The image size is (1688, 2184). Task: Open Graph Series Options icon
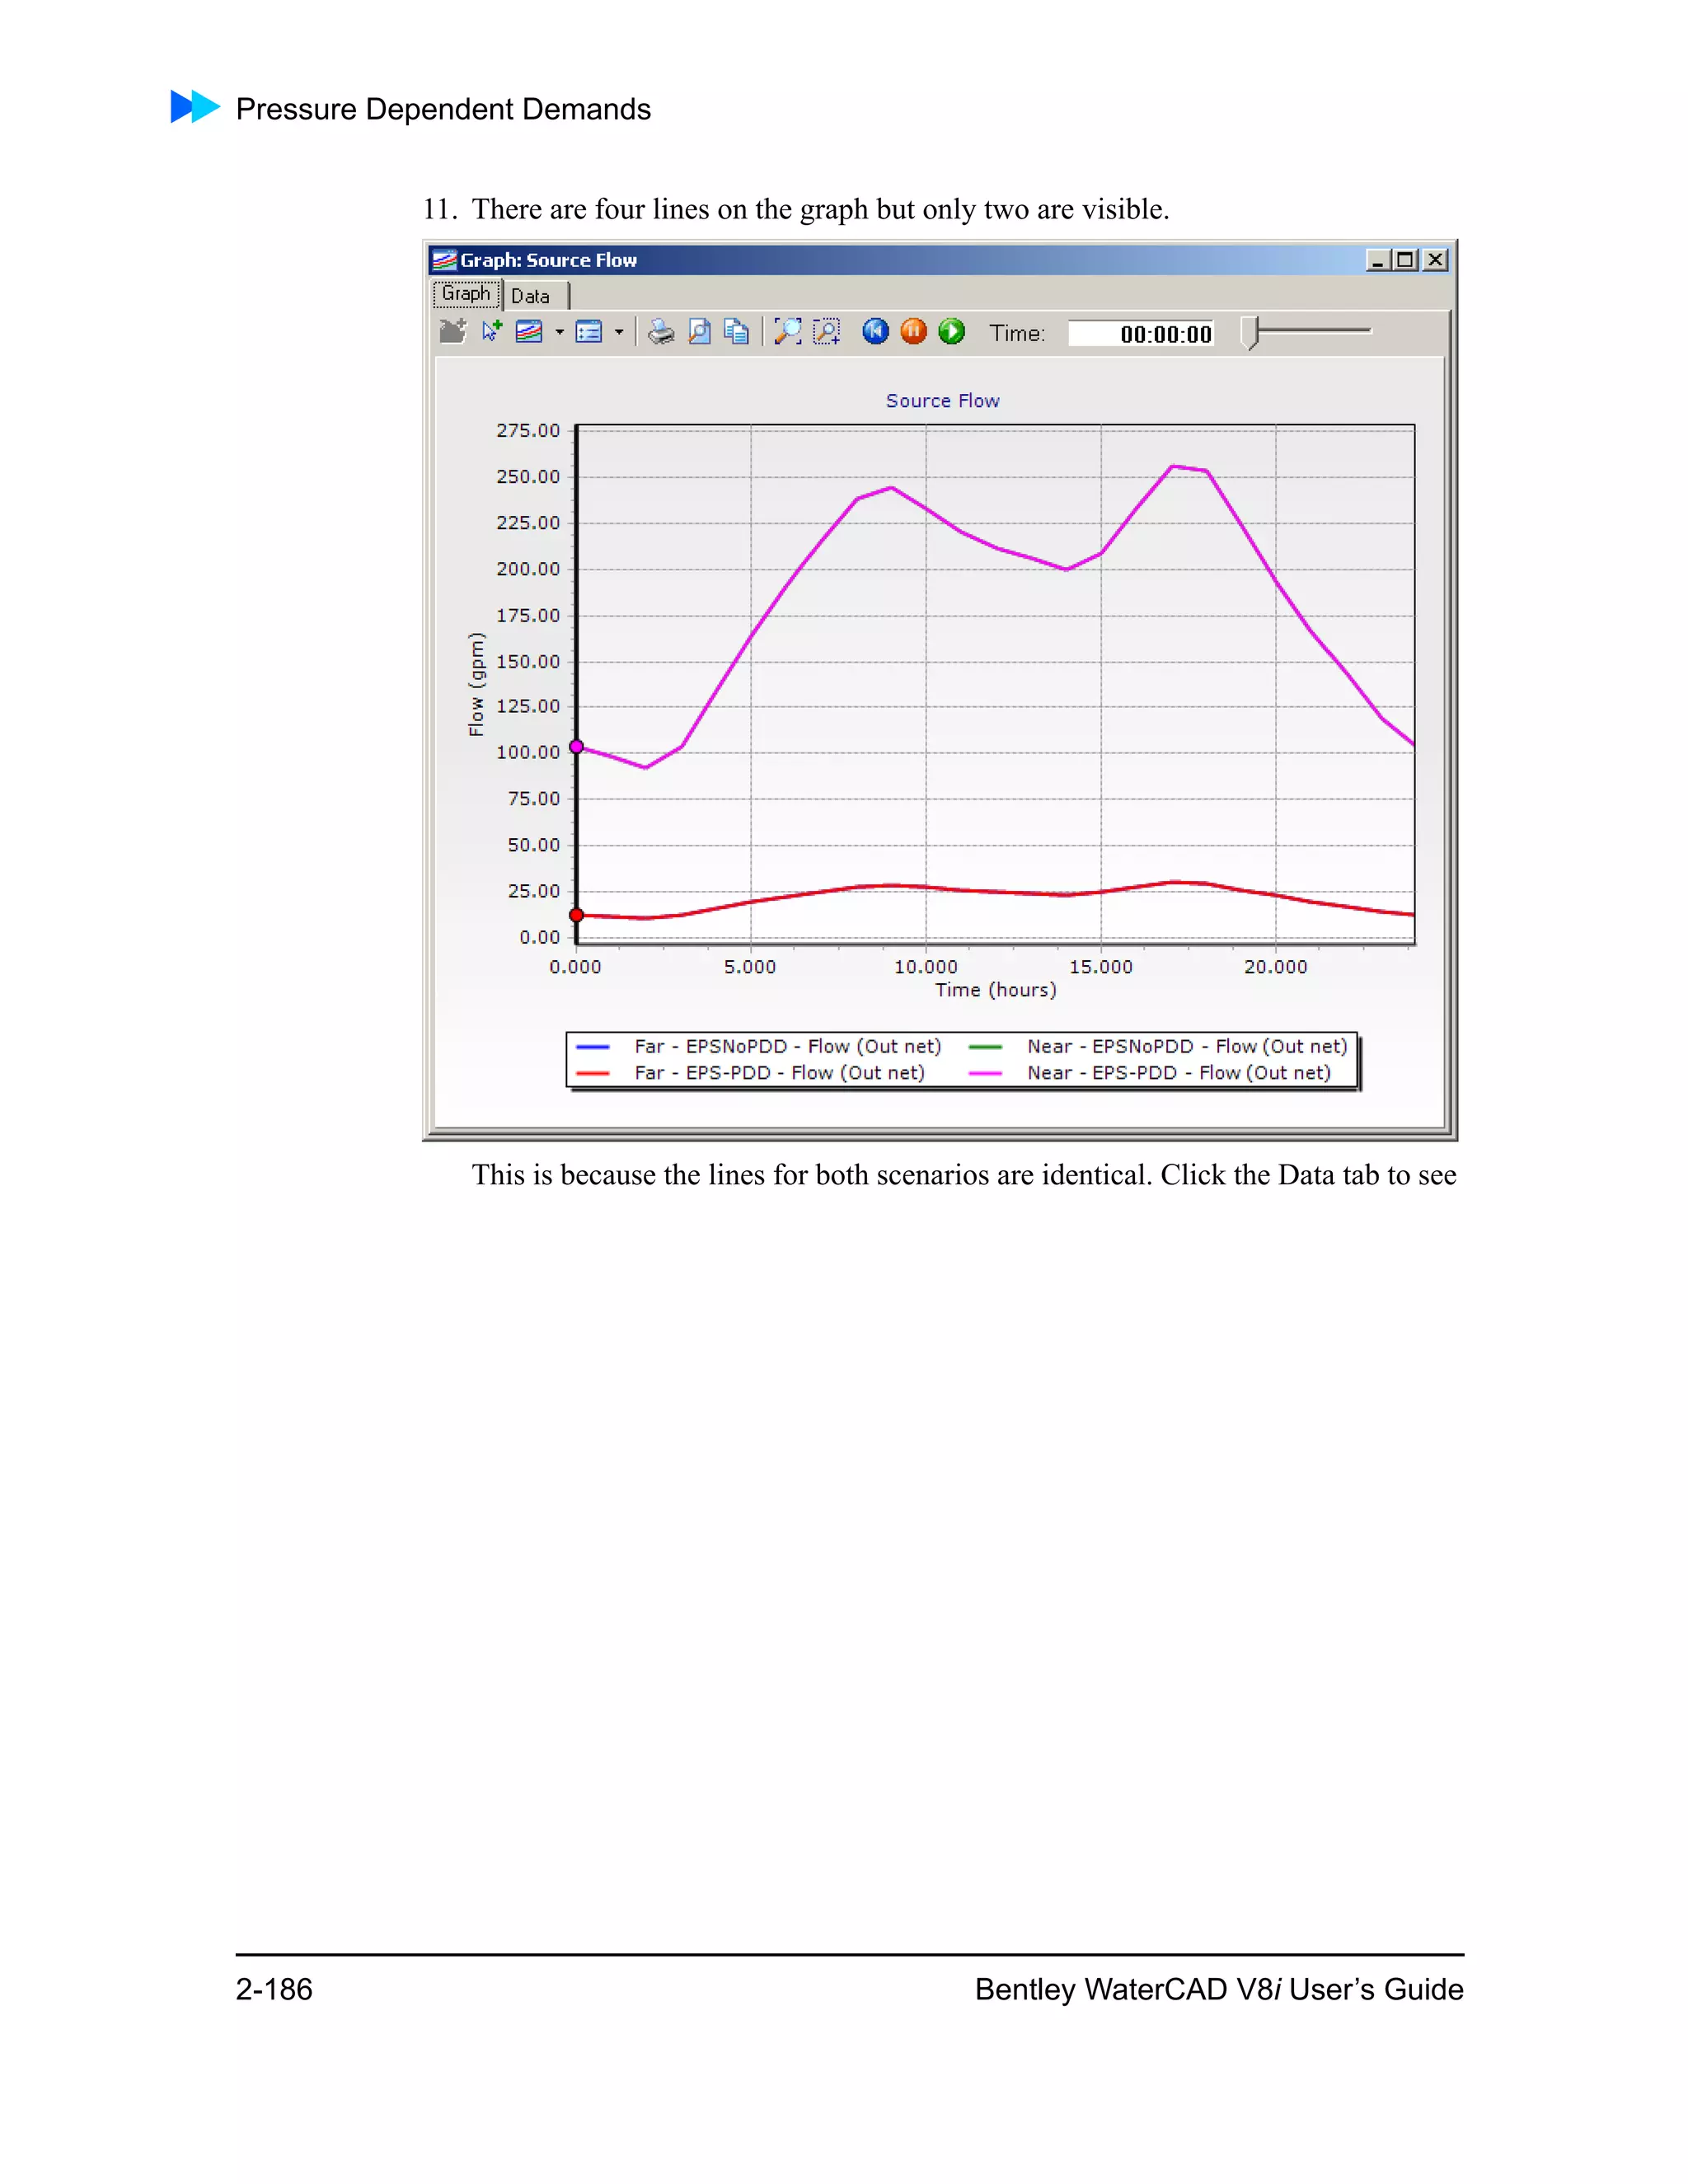(x=529, y=332)
